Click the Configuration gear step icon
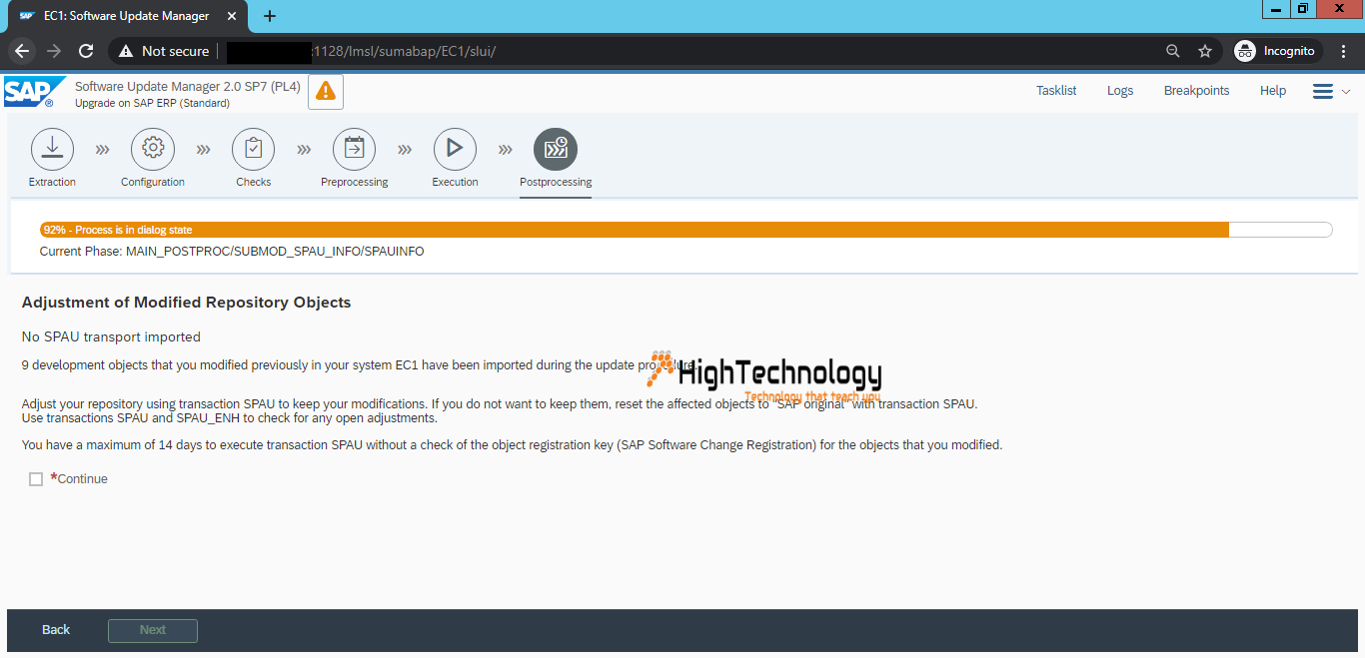1365x658 pixels. click(x=153, y=149)
